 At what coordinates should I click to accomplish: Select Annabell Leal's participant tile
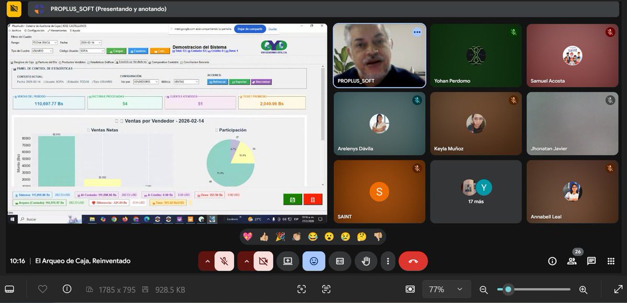[573, 192]
